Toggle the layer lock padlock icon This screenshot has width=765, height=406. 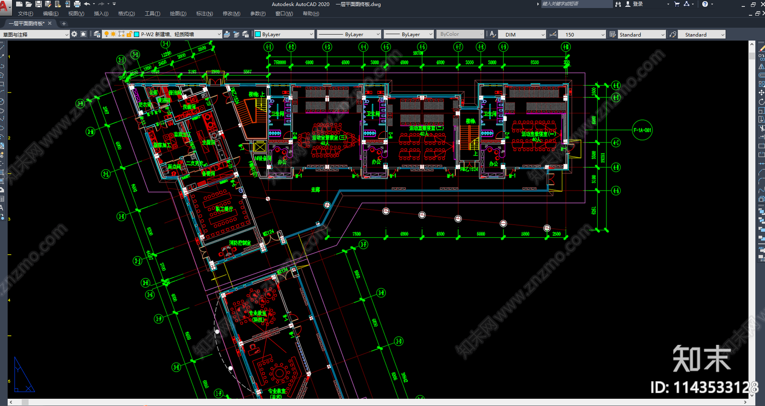click(129, 34)
